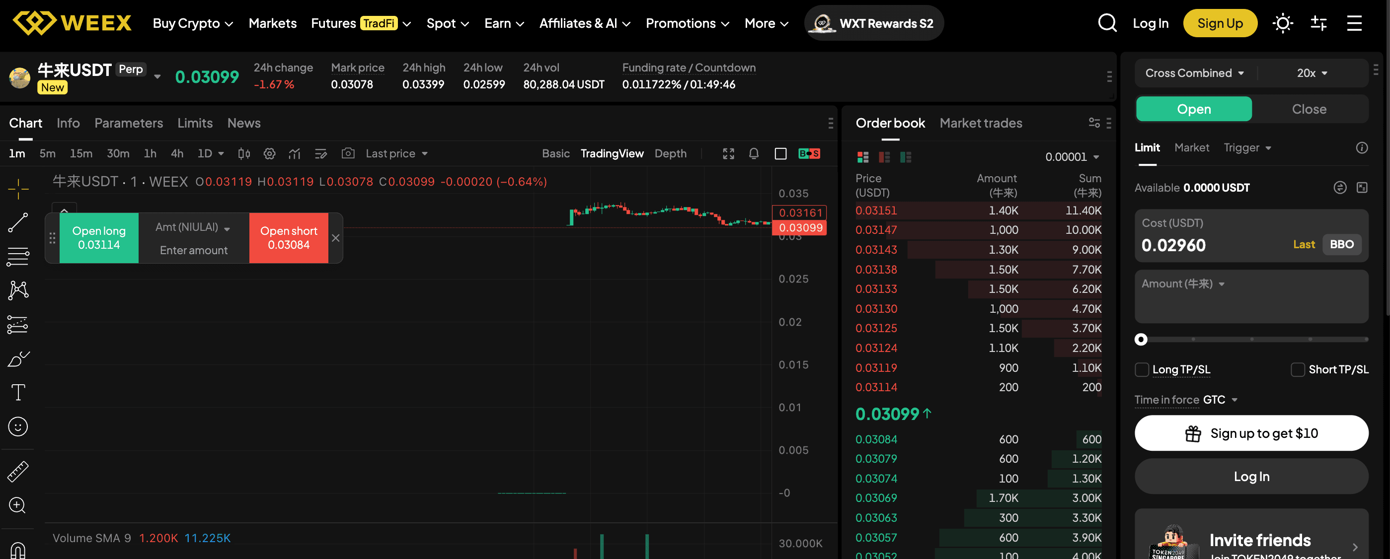The image size is (1390, 559).
Task: Open the indicators icon
Action: pos(295,153)
